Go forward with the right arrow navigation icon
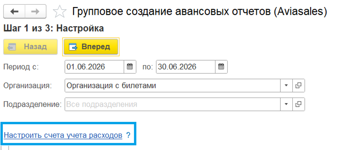This screenshot has height=150, width=342. [36, 11]
